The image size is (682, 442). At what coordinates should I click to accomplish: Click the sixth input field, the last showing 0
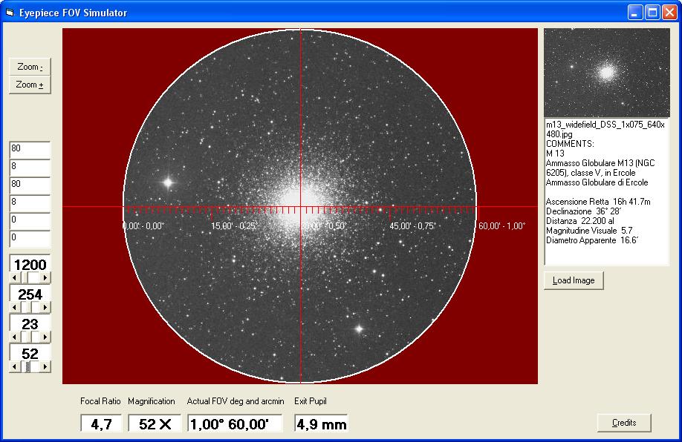coord(30,239)
